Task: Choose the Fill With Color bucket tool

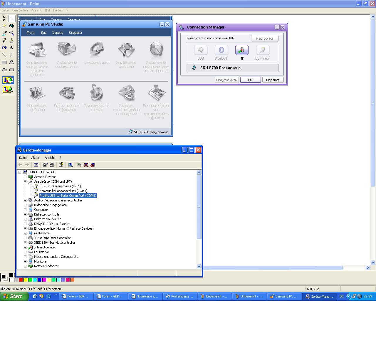Action: pyautogui.click(x=12, y=26)
